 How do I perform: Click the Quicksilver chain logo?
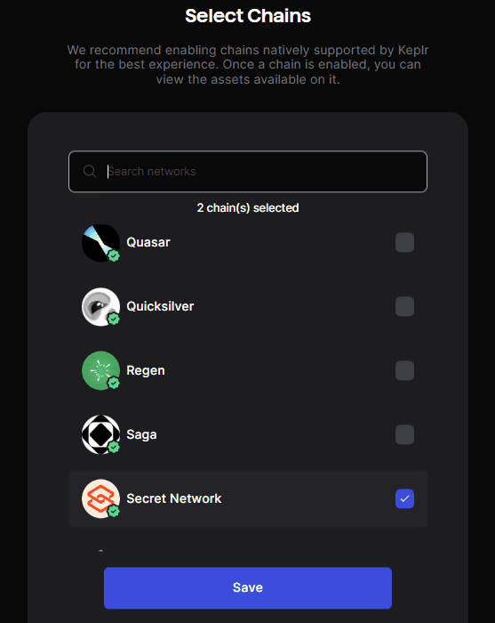[x=100, y=307]
